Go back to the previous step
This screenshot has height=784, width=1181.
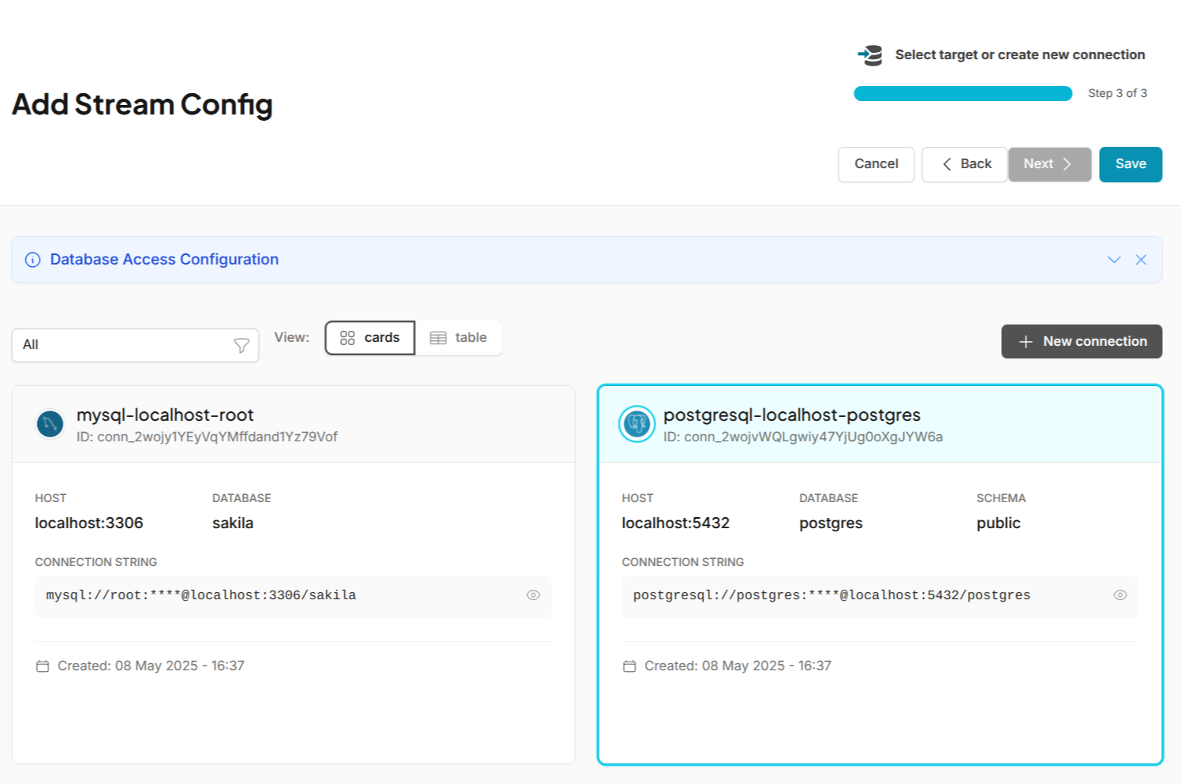coord(964,164)
